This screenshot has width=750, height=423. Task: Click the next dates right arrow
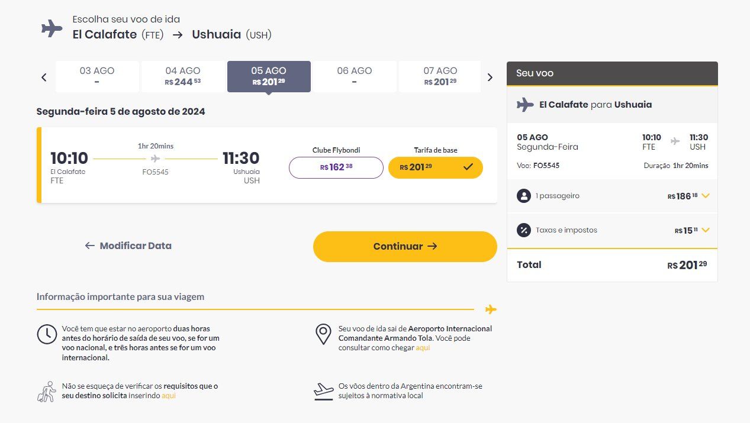click(490, 77)
